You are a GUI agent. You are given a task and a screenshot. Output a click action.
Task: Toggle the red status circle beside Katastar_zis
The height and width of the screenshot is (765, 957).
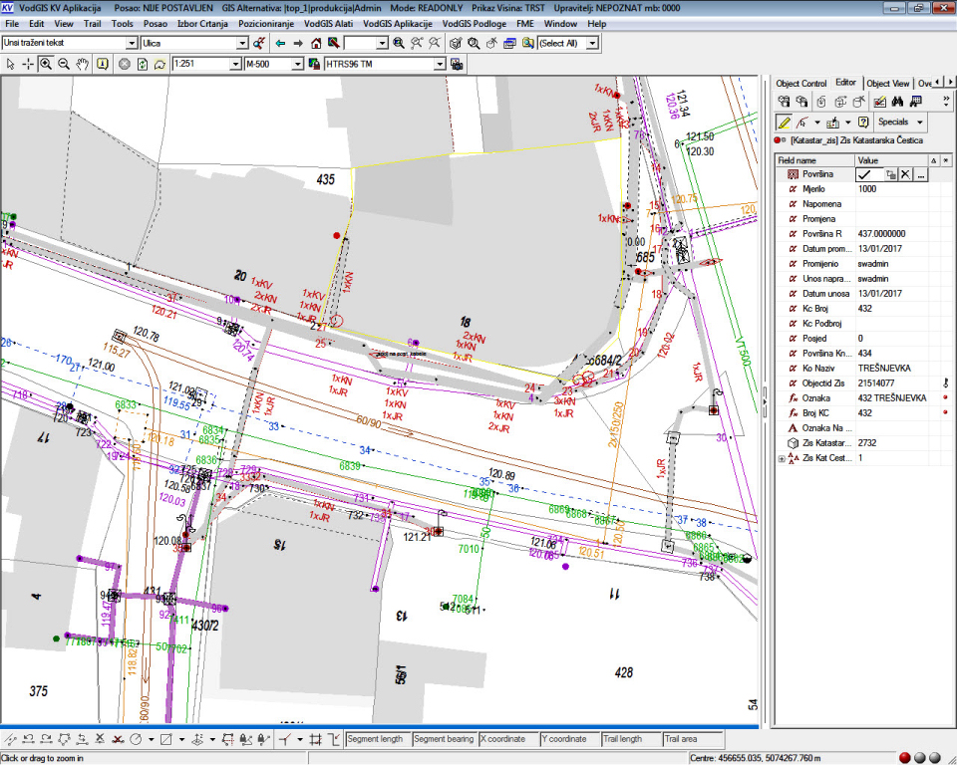pos(778,140)
